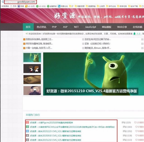Open the 安智新软 bookmark

tap(52, 6)
